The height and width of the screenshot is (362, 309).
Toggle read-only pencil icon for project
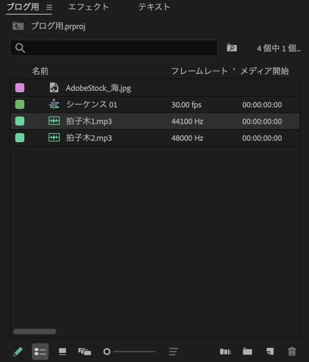click(18, 352)
